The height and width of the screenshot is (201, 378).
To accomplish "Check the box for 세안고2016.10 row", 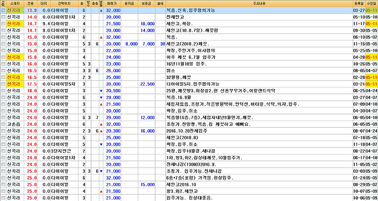I will click(3, 185).
